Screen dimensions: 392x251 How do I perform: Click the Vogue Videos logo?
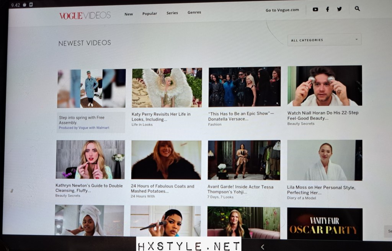pos(85,15)
